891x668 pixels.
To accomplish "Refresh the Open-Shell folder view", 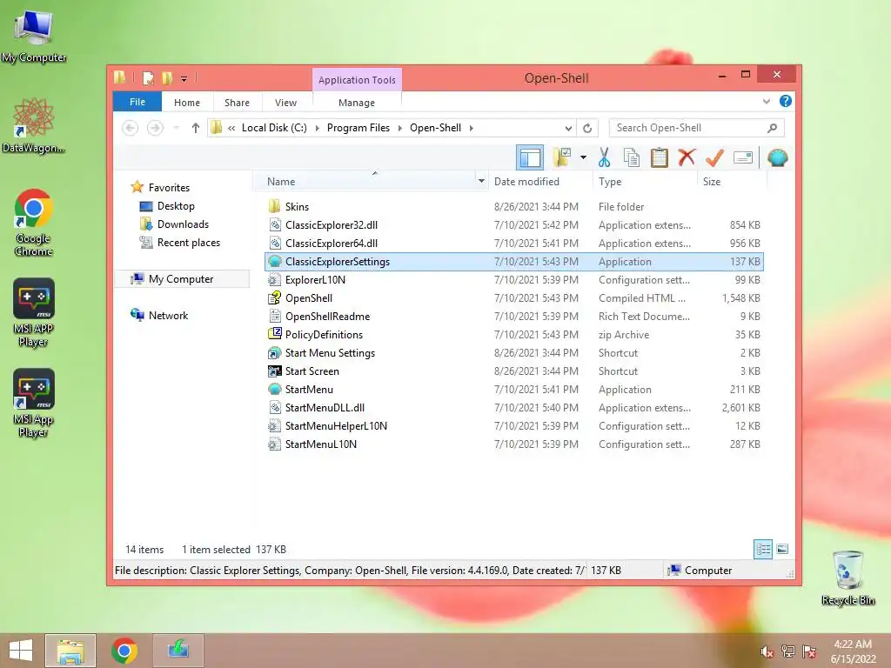I will click(x=587, y=128).
